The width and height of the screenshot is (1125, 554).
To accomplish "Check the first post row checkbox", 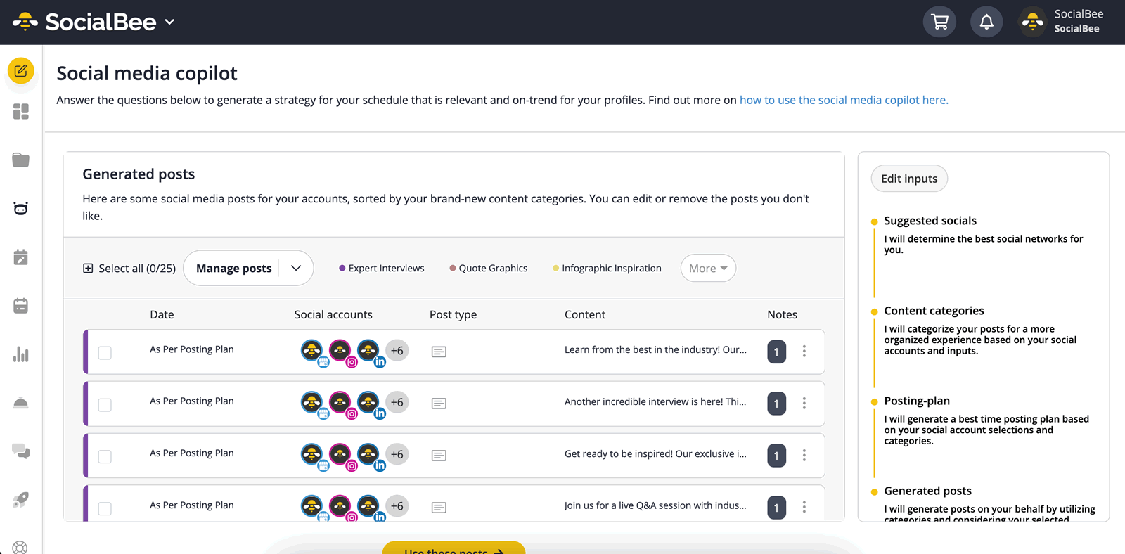I will [x=105, y=352].
